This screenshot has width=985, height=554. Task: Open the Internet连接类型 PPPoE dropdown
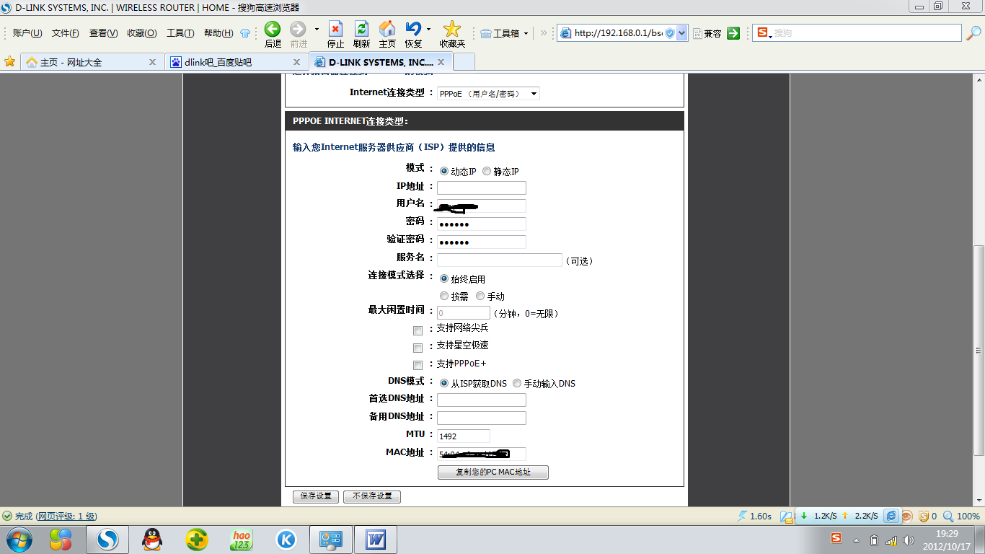[488, 94]
